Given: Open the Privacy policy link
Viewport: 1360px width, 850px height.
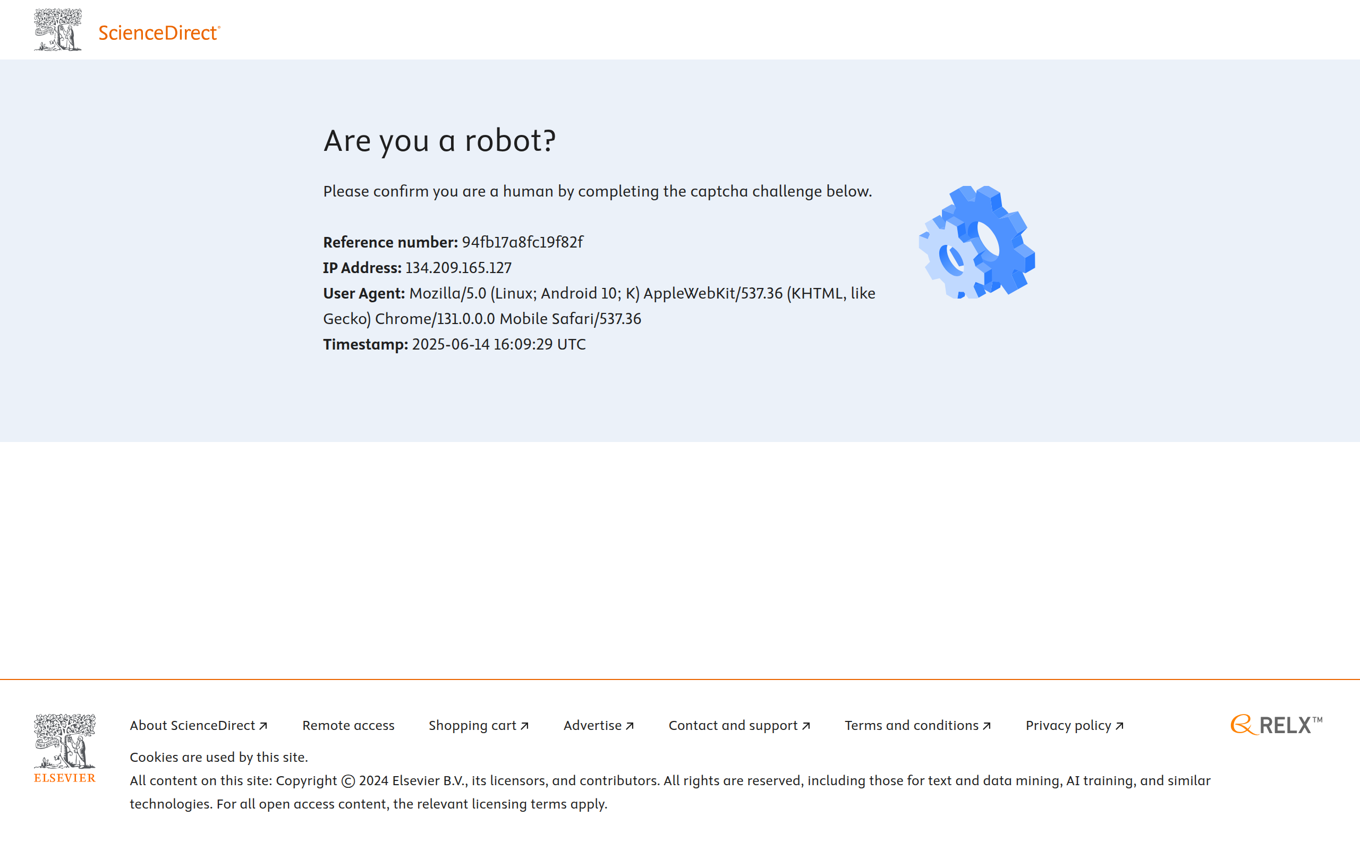Looking at the screenshot, I should [1075, 725].
